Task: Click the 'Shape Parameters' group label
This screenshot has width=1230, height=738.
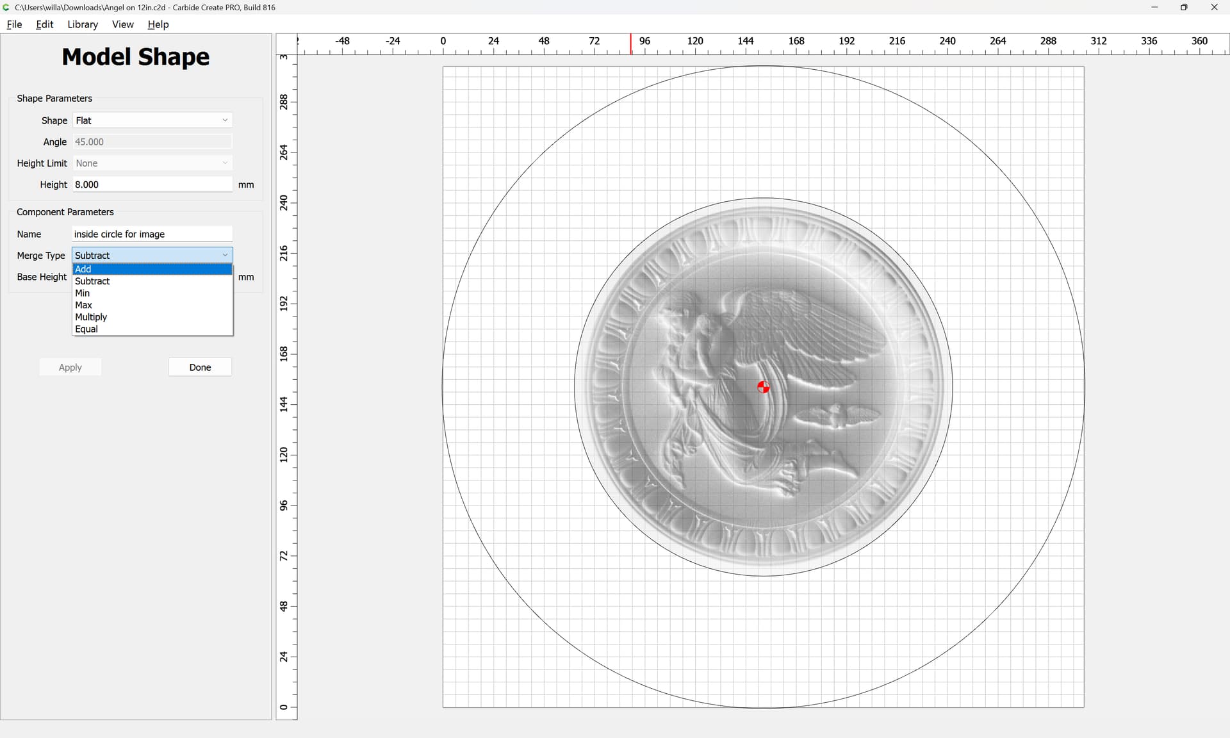Action: 54,98
